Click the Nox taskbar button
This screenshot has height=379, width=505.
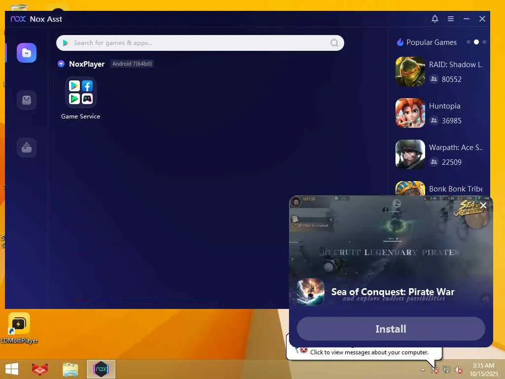[101, 369]
